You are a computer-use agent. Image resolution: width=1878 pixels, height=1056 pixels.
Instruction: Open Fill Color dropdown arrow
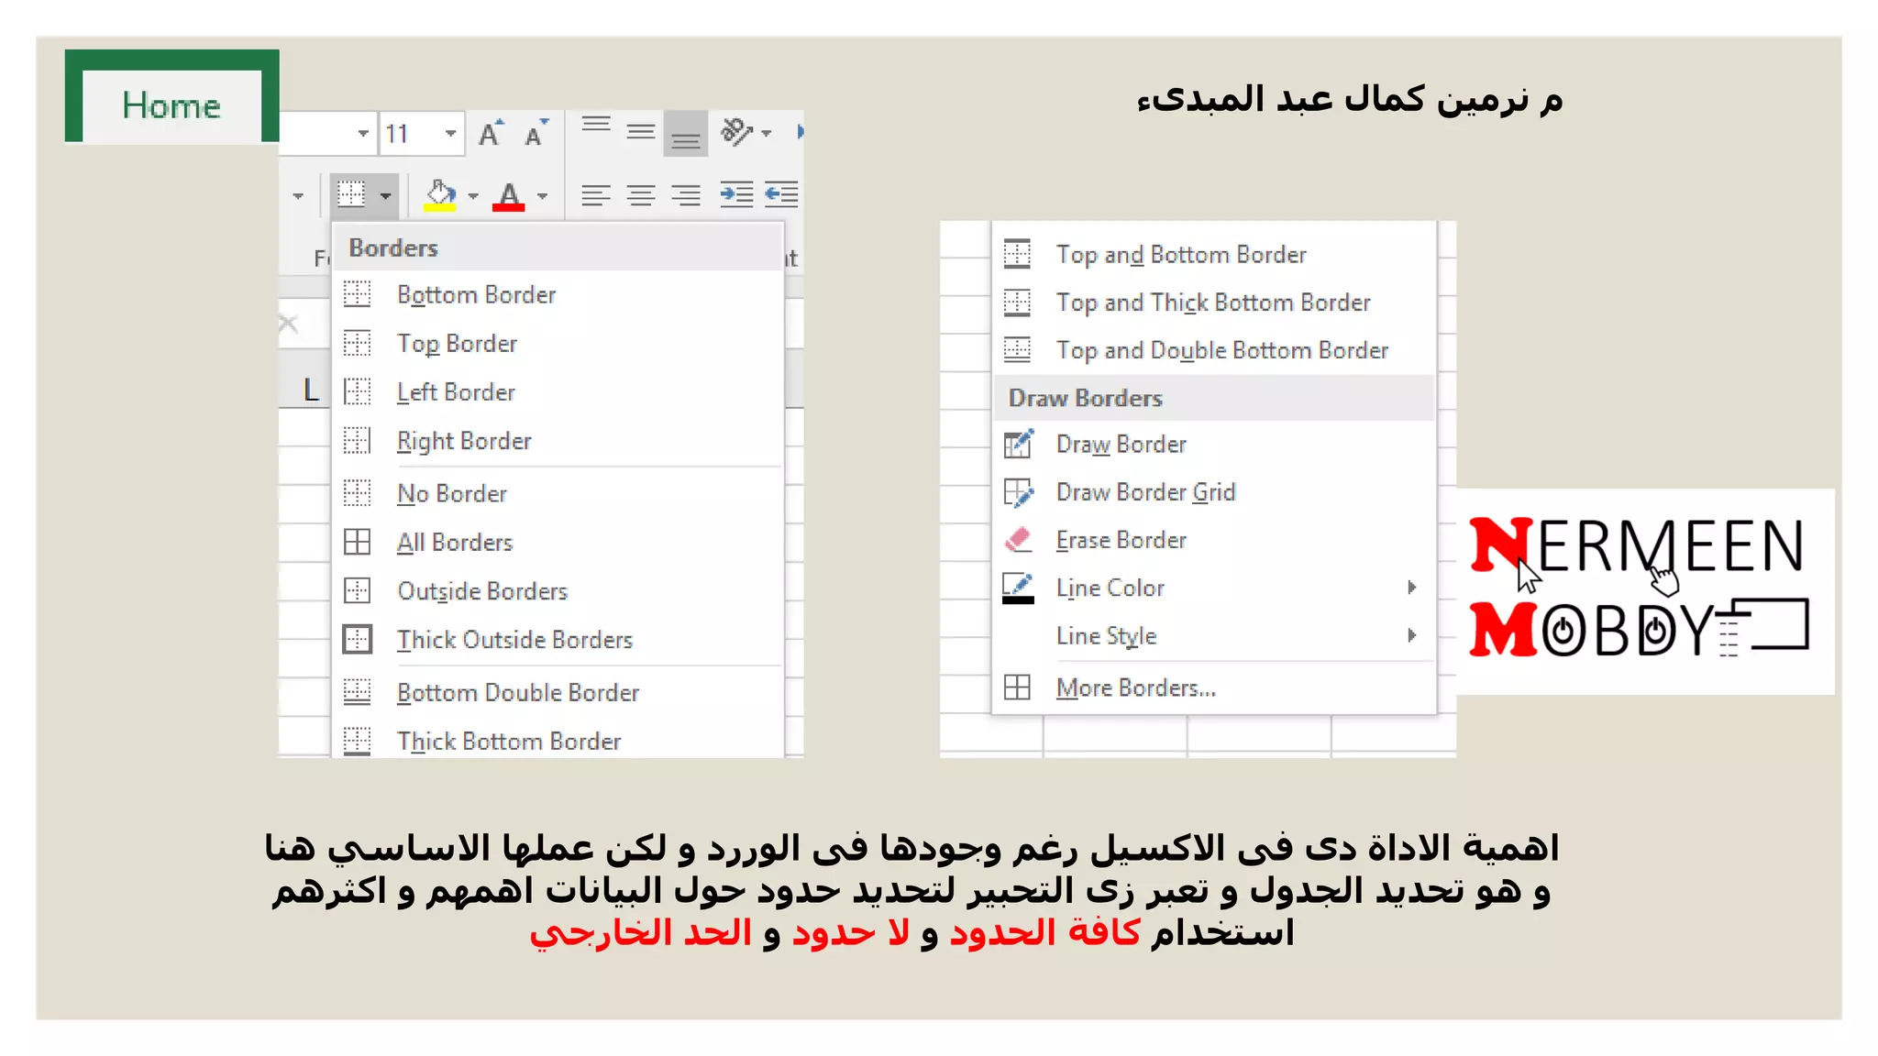click(473, 195)
